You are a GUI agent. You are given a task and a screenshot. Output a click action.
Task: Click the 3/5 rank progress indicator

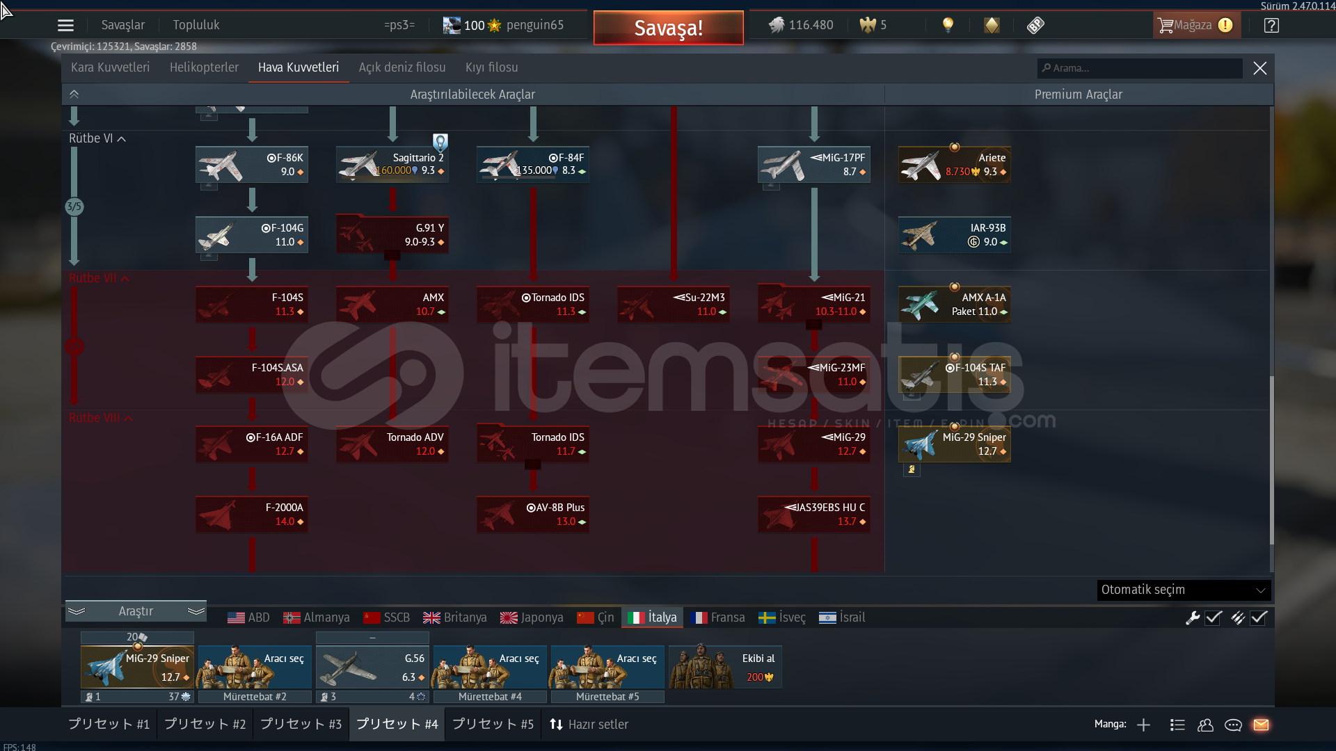(x=74, y=207)
